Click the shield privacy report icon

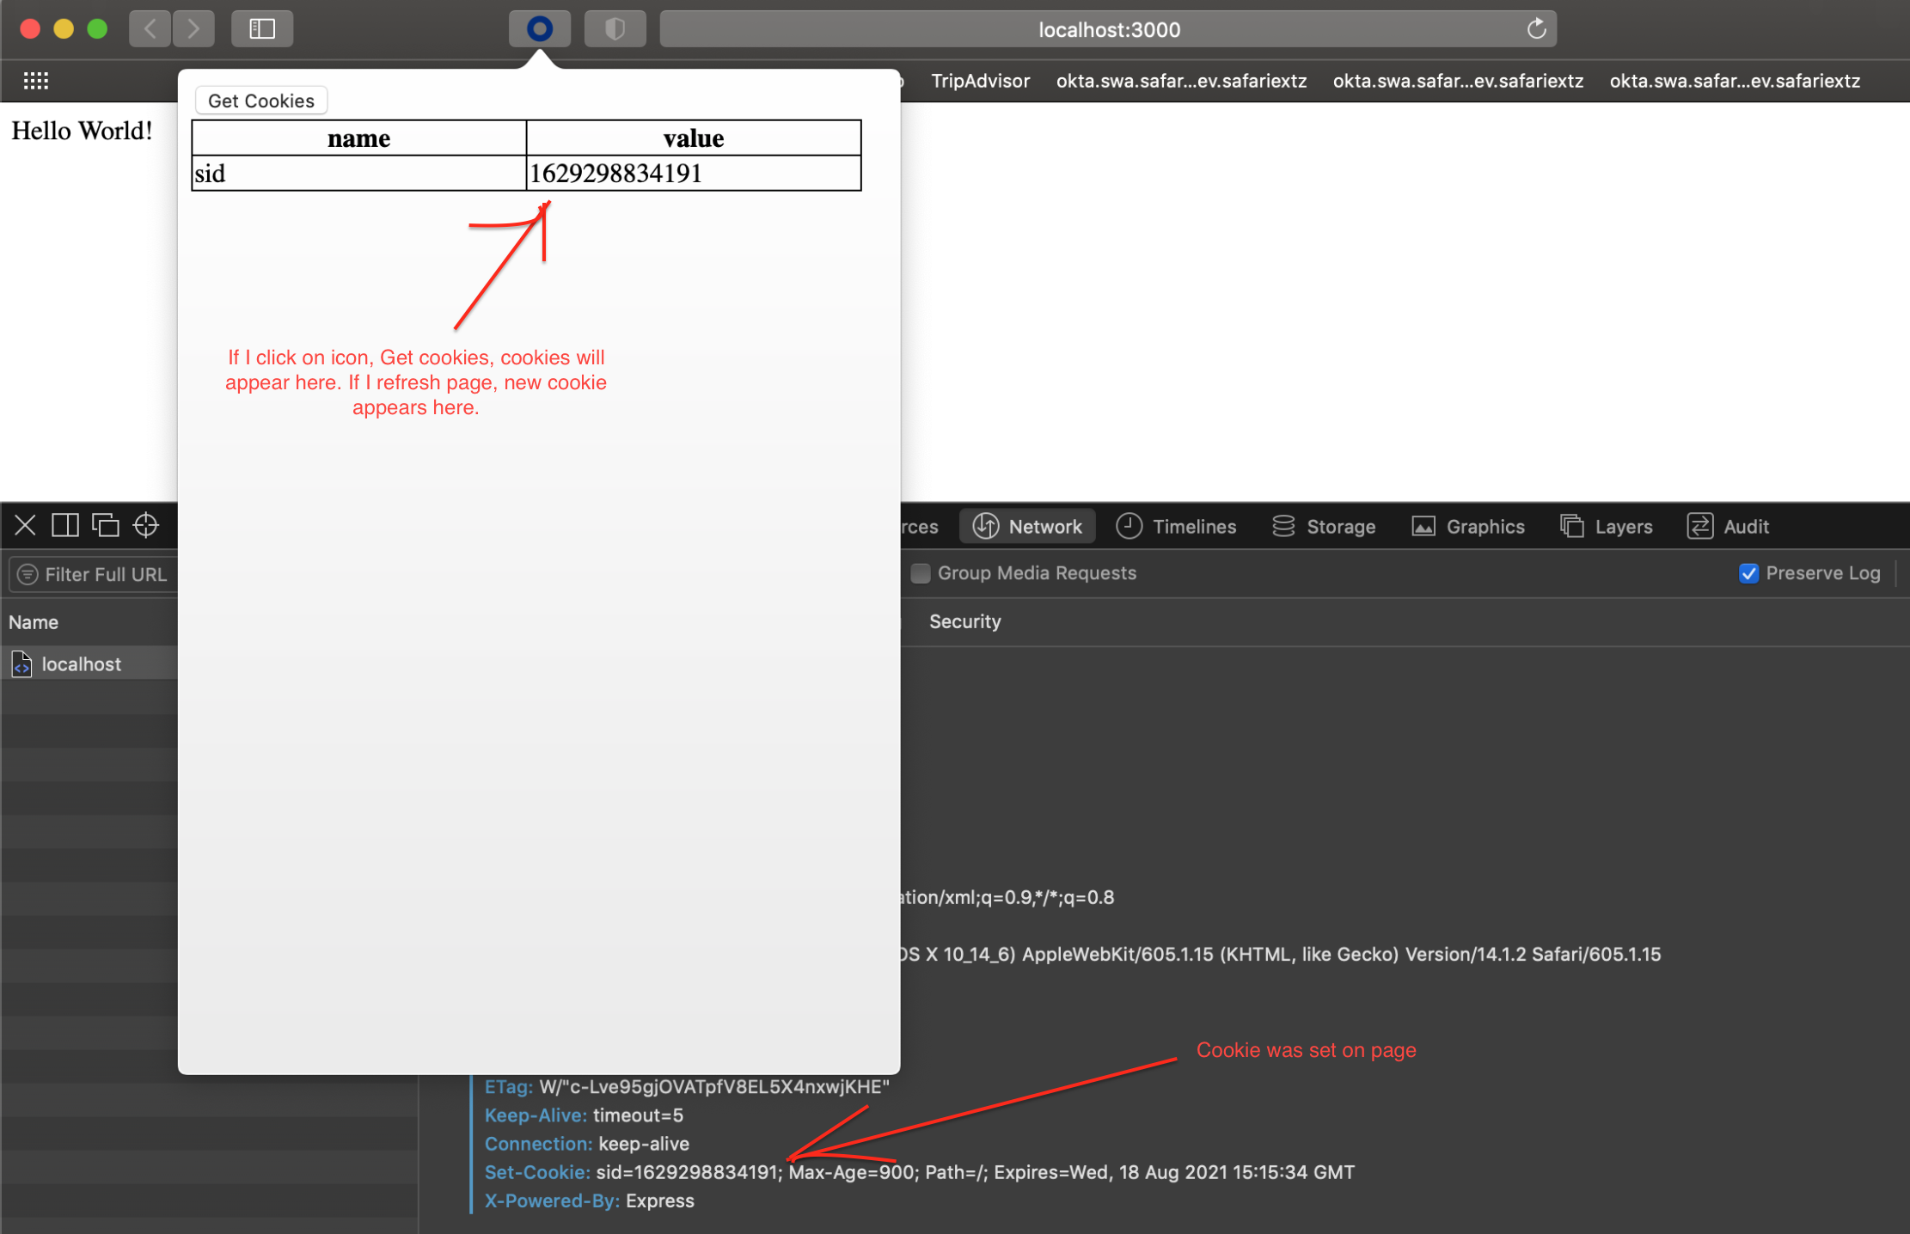tap(615, 29)
